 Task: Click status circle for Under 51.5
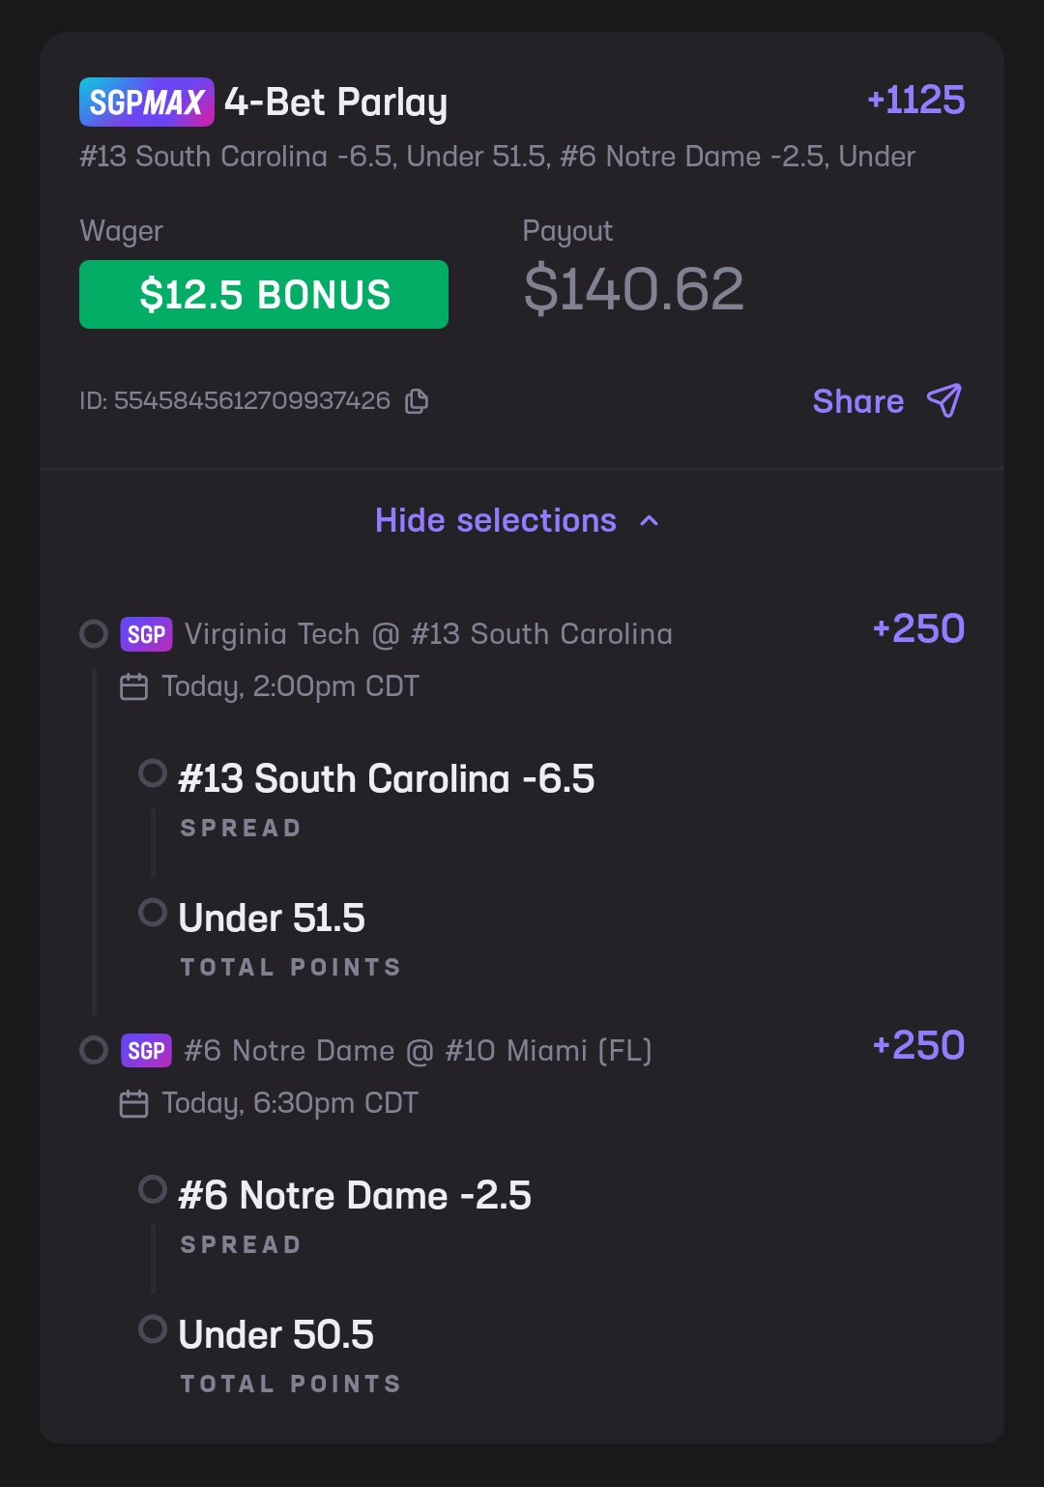click(153, 912)
